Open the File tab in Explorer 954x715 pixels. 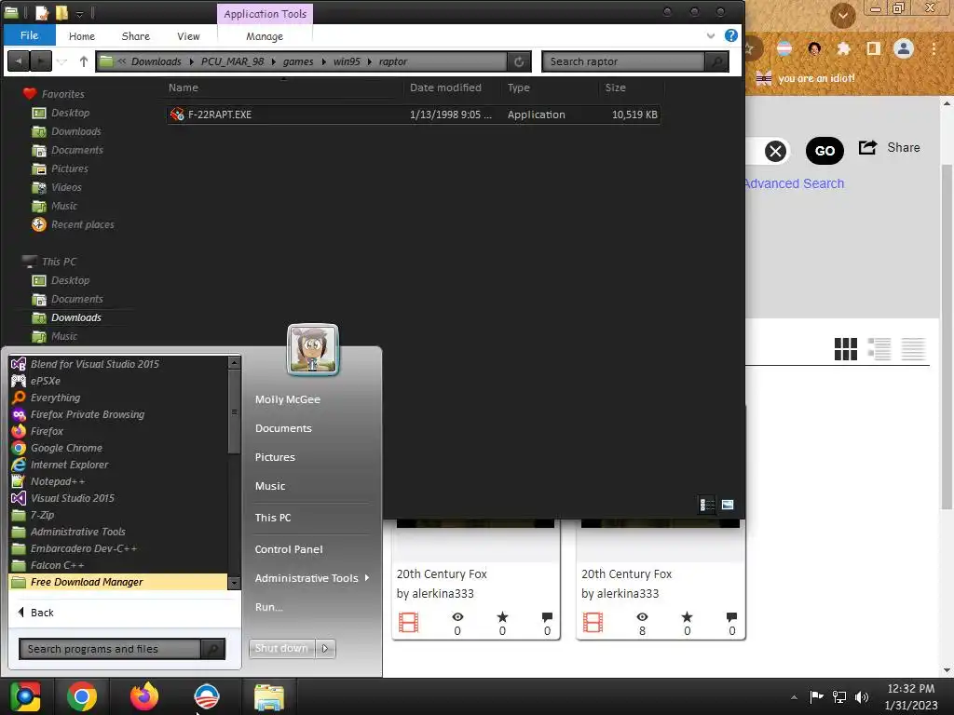pos(29,35)
